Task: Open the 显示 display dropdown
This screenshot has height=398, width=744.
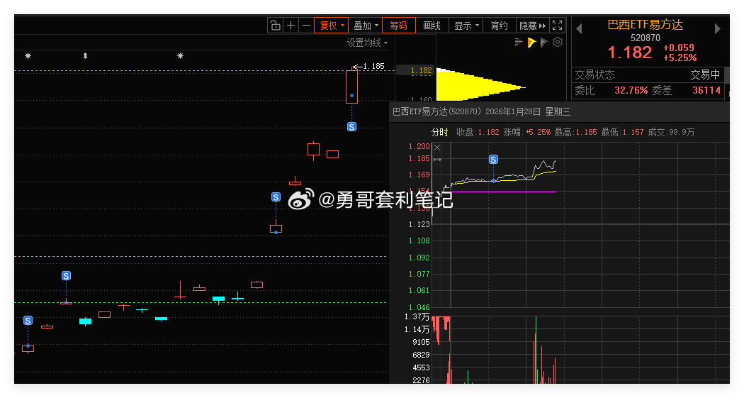Action: coord(466,25)
